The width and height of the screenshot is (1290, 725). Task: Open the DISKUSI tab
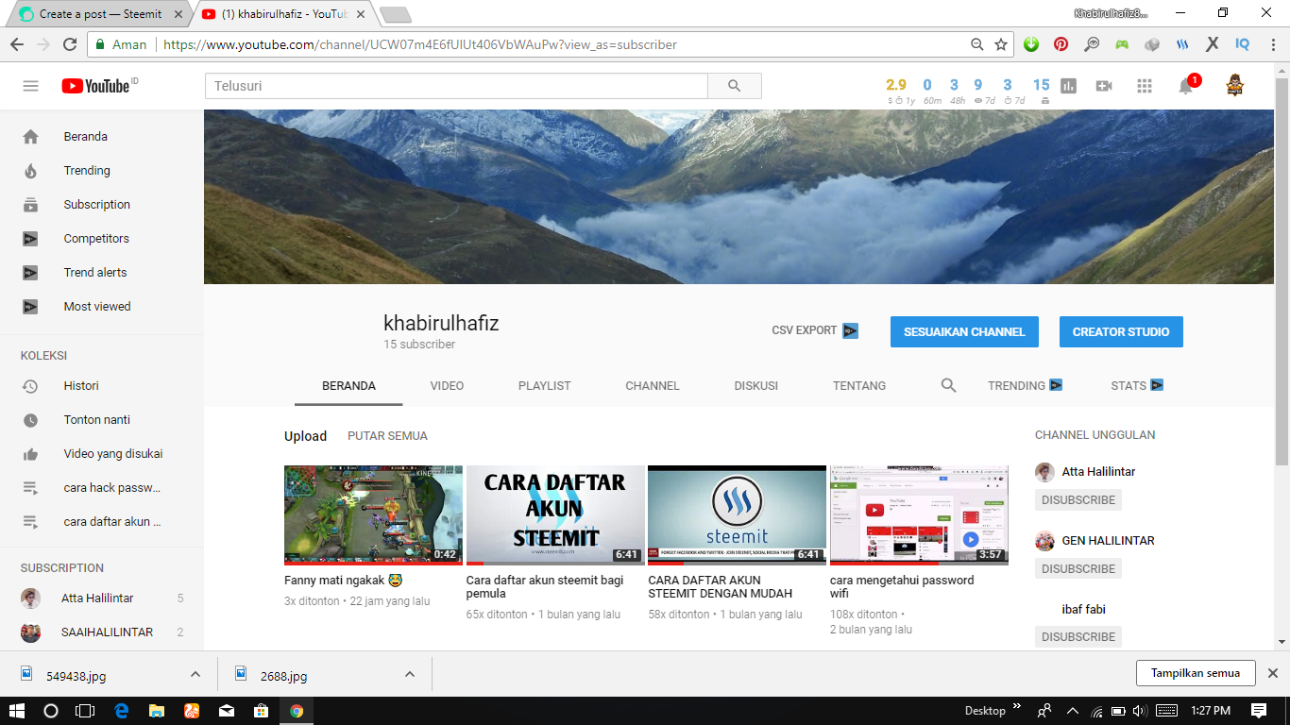(x=755, y=385)
